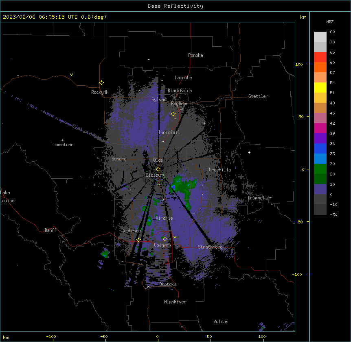Click the Stettler label
Image resolution: width=351 pixels, height=342 pixels.
258,96
